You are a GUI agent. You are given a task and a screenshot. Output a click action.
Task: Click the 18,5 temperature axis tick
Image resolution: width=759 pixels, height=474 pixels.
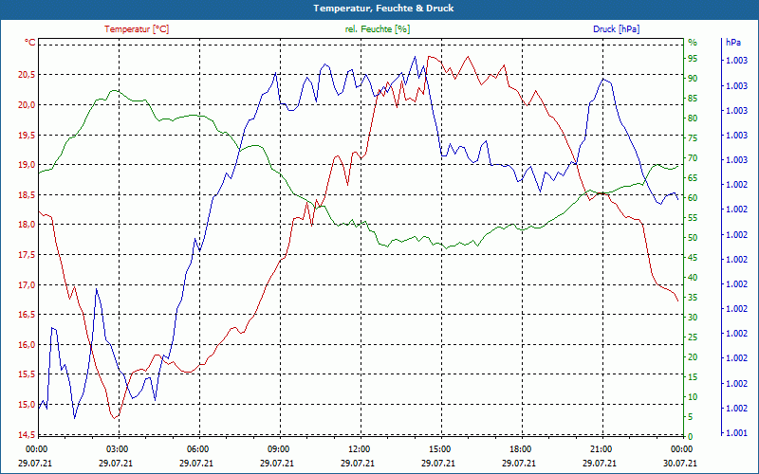point(28,195)
